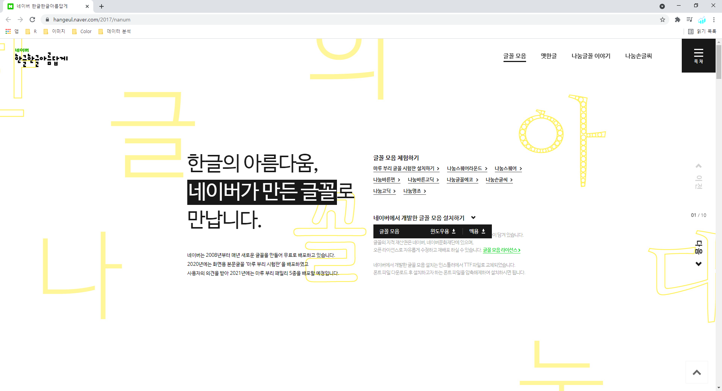The width and height of the screenshot is (722, 391).
Task: Click the next section down chevron
Action: click(x=699, y=264)
